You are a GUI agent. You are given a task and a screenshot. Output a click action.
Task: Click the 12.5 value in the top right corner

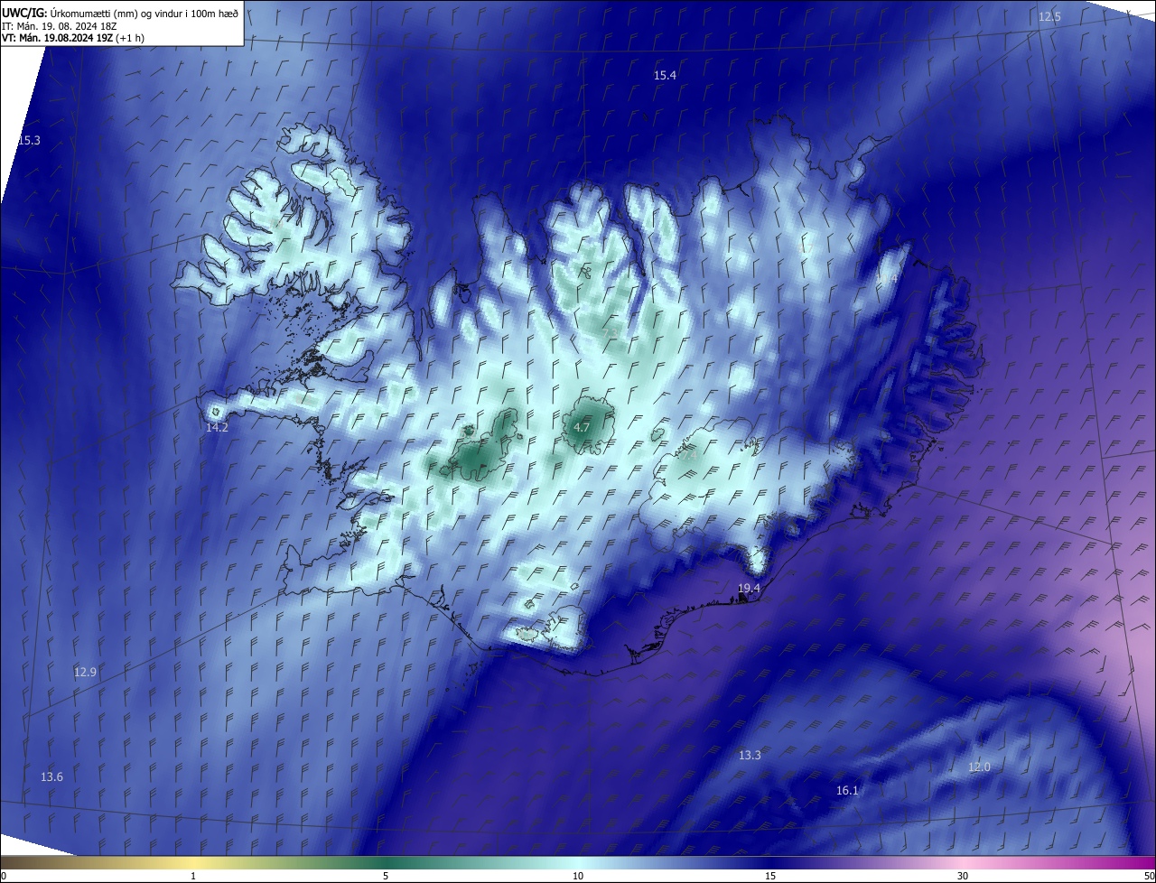click(1049, 17)
